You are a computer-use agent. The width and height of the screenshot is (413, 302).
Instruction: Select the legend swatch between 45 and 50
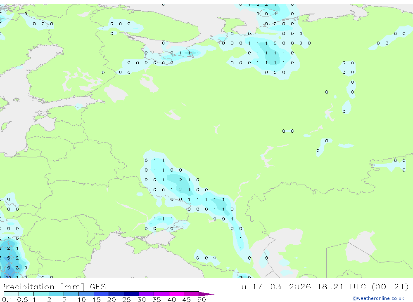click(x=191, y=294)
